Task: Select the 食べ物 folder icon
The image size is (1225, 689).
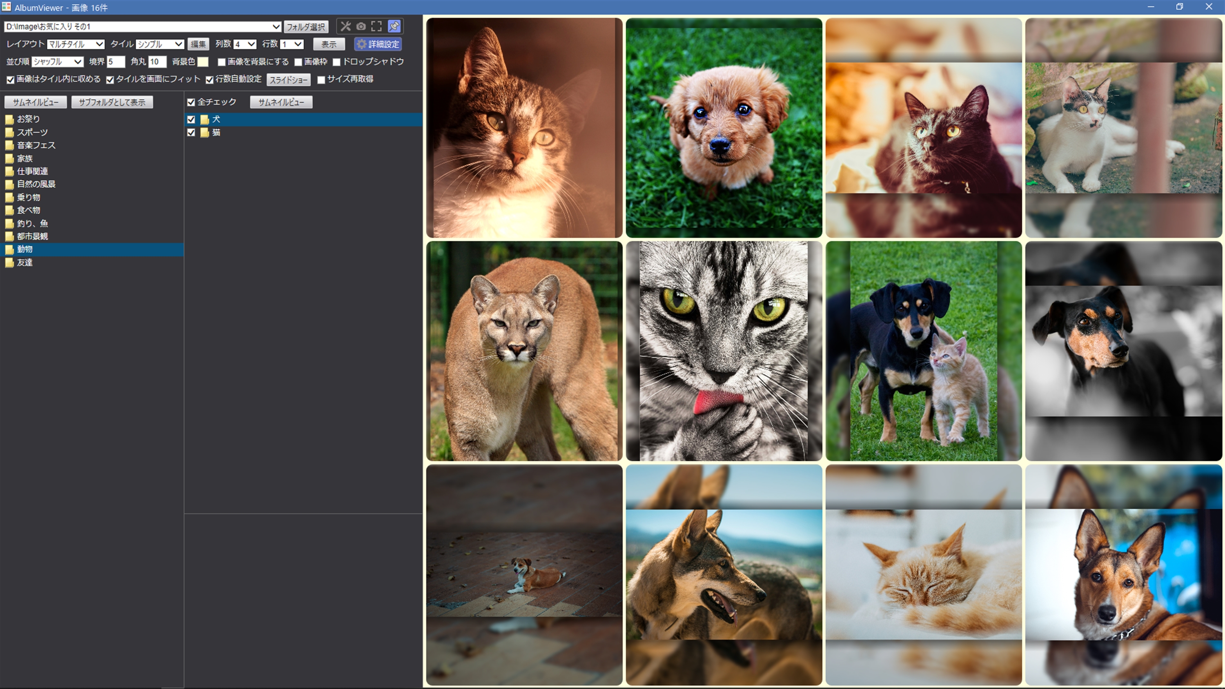Action: pyautogui.click(x=9, y=210)
